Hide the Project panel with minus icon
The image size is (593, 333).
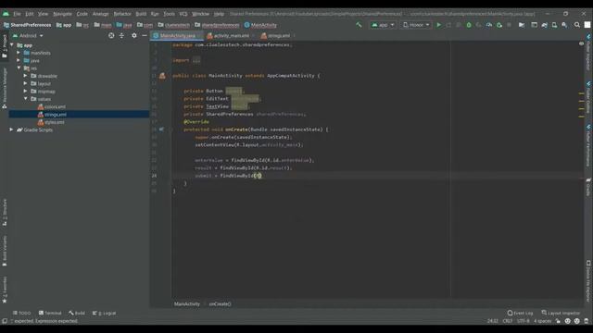(145, 35)
